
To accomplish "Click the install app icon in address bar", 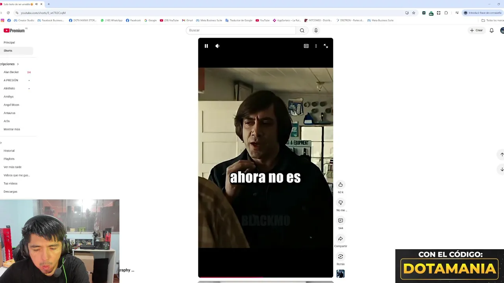I will (407, 13).
